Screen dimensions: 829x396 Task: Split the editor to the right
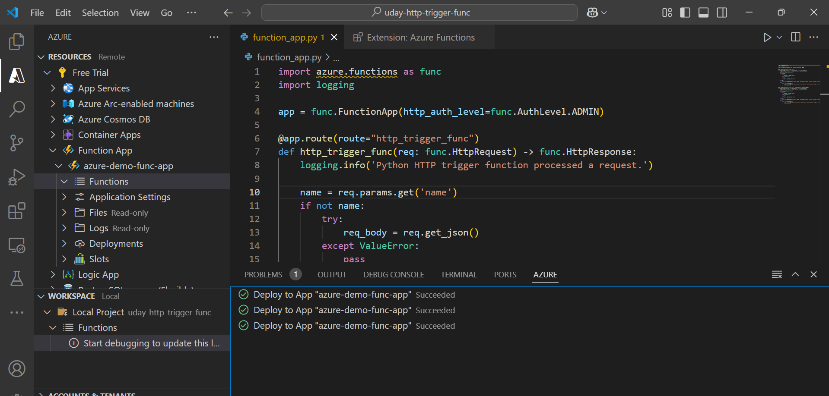pos(796,37)
